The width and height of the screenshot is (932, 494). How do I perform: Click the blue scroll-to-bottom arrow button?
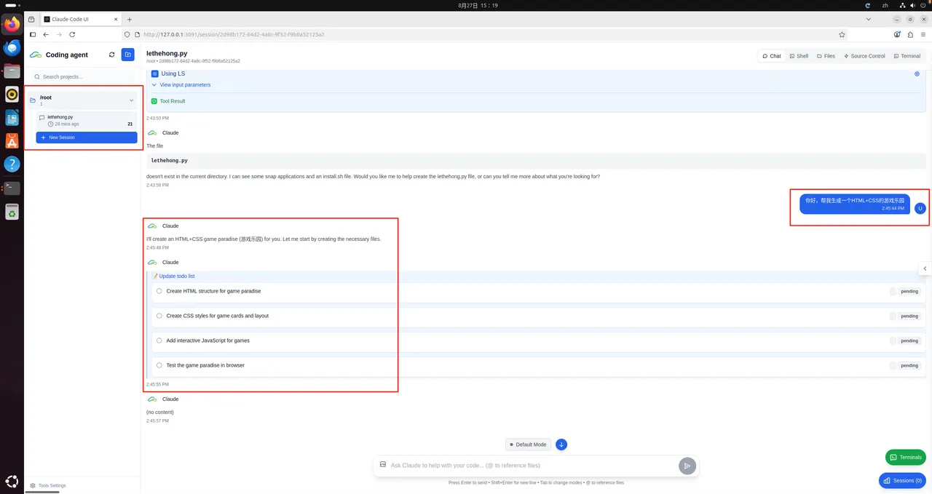pos(561,445)
